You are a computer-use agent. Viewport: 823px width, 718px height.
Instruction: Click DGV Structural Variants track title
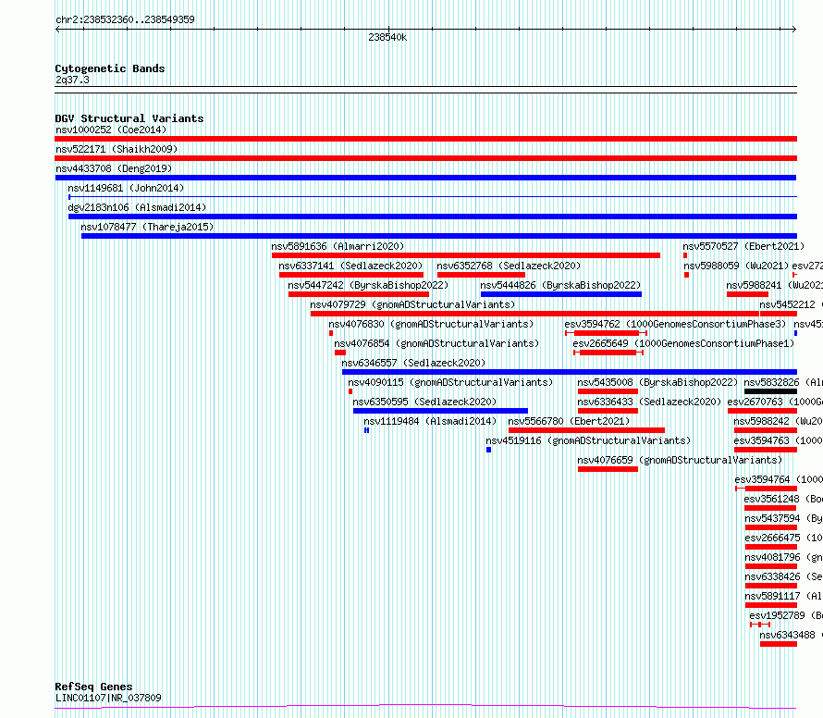tap(129, 118)
